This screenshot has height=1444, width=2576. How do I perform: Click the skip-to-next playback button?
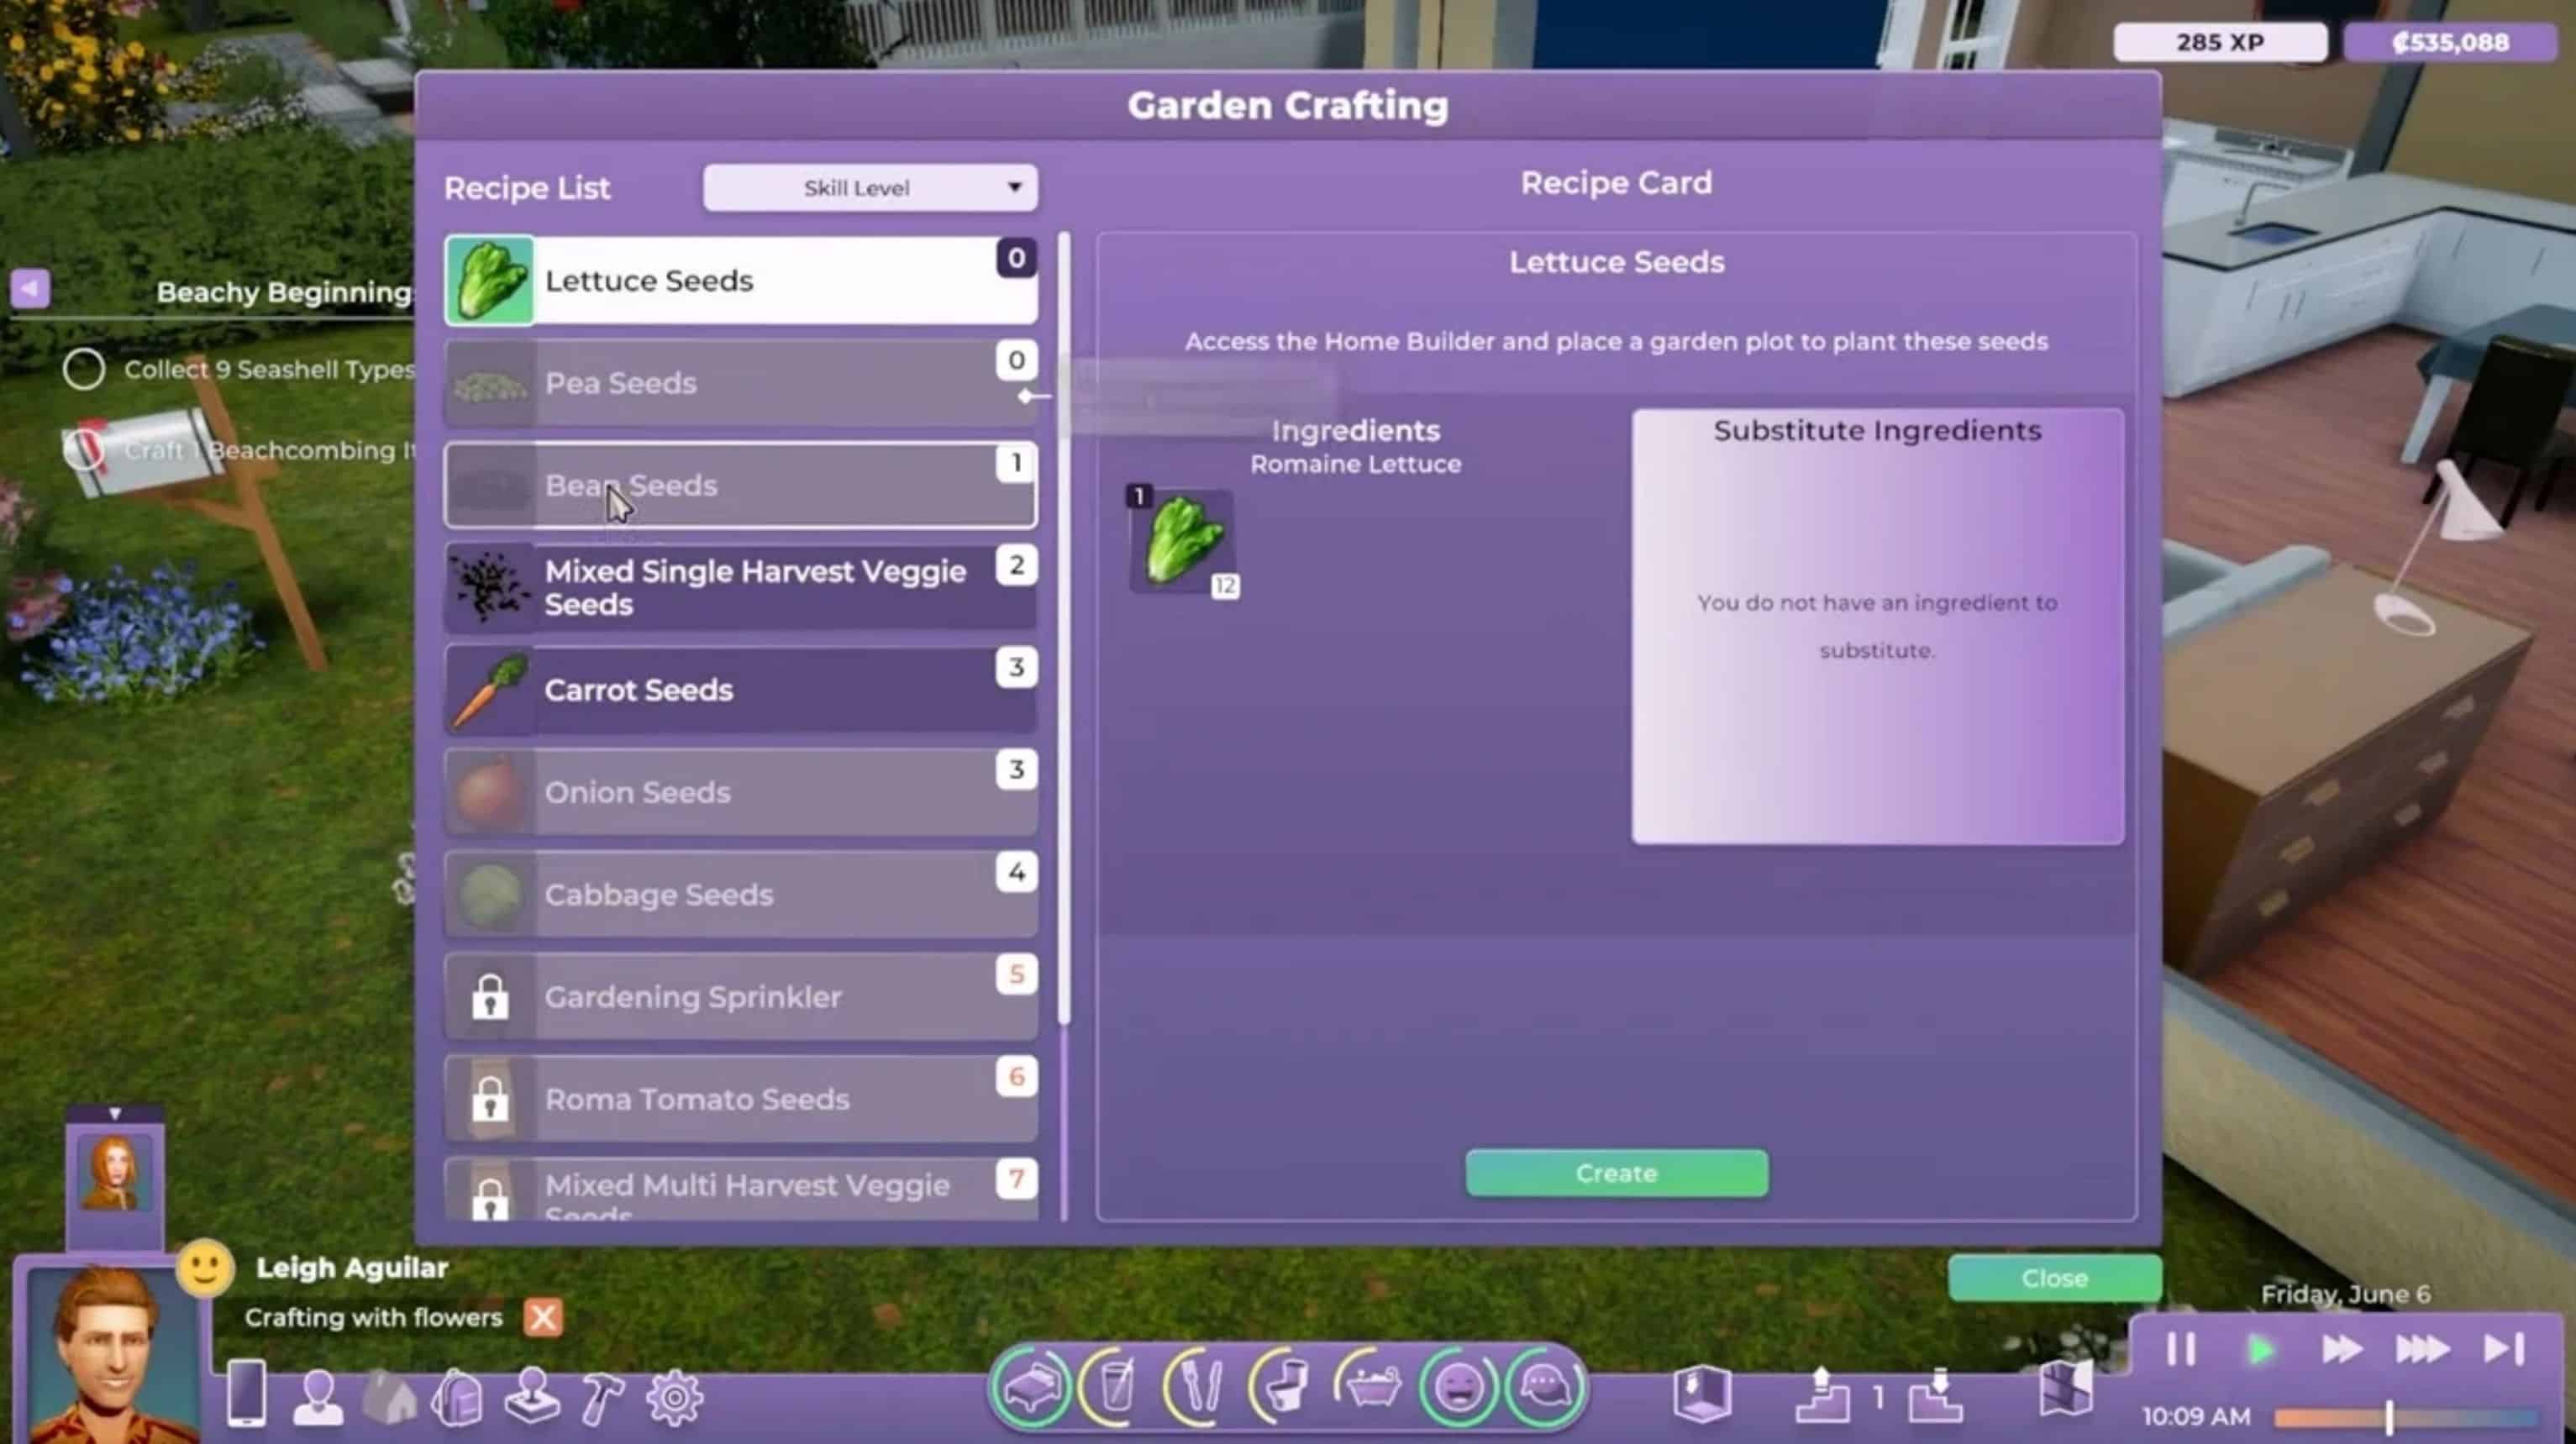[x=2504, y=1349]
